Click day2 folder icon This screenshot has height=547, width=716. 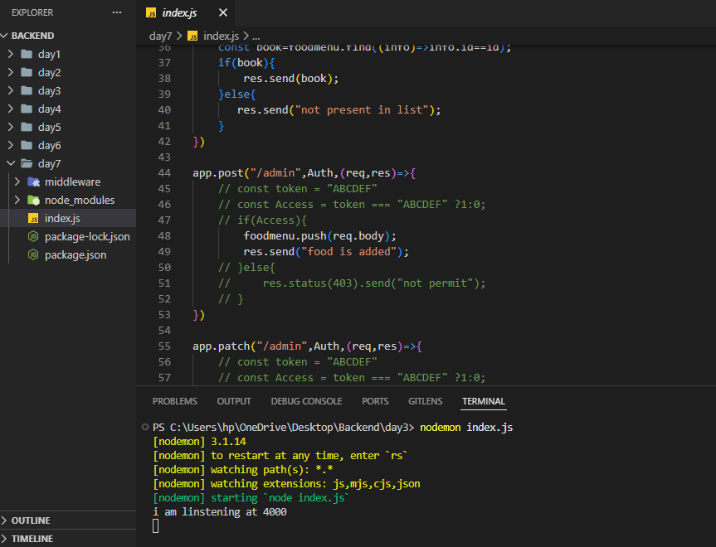pyautogui.click(x=27, y=72)
